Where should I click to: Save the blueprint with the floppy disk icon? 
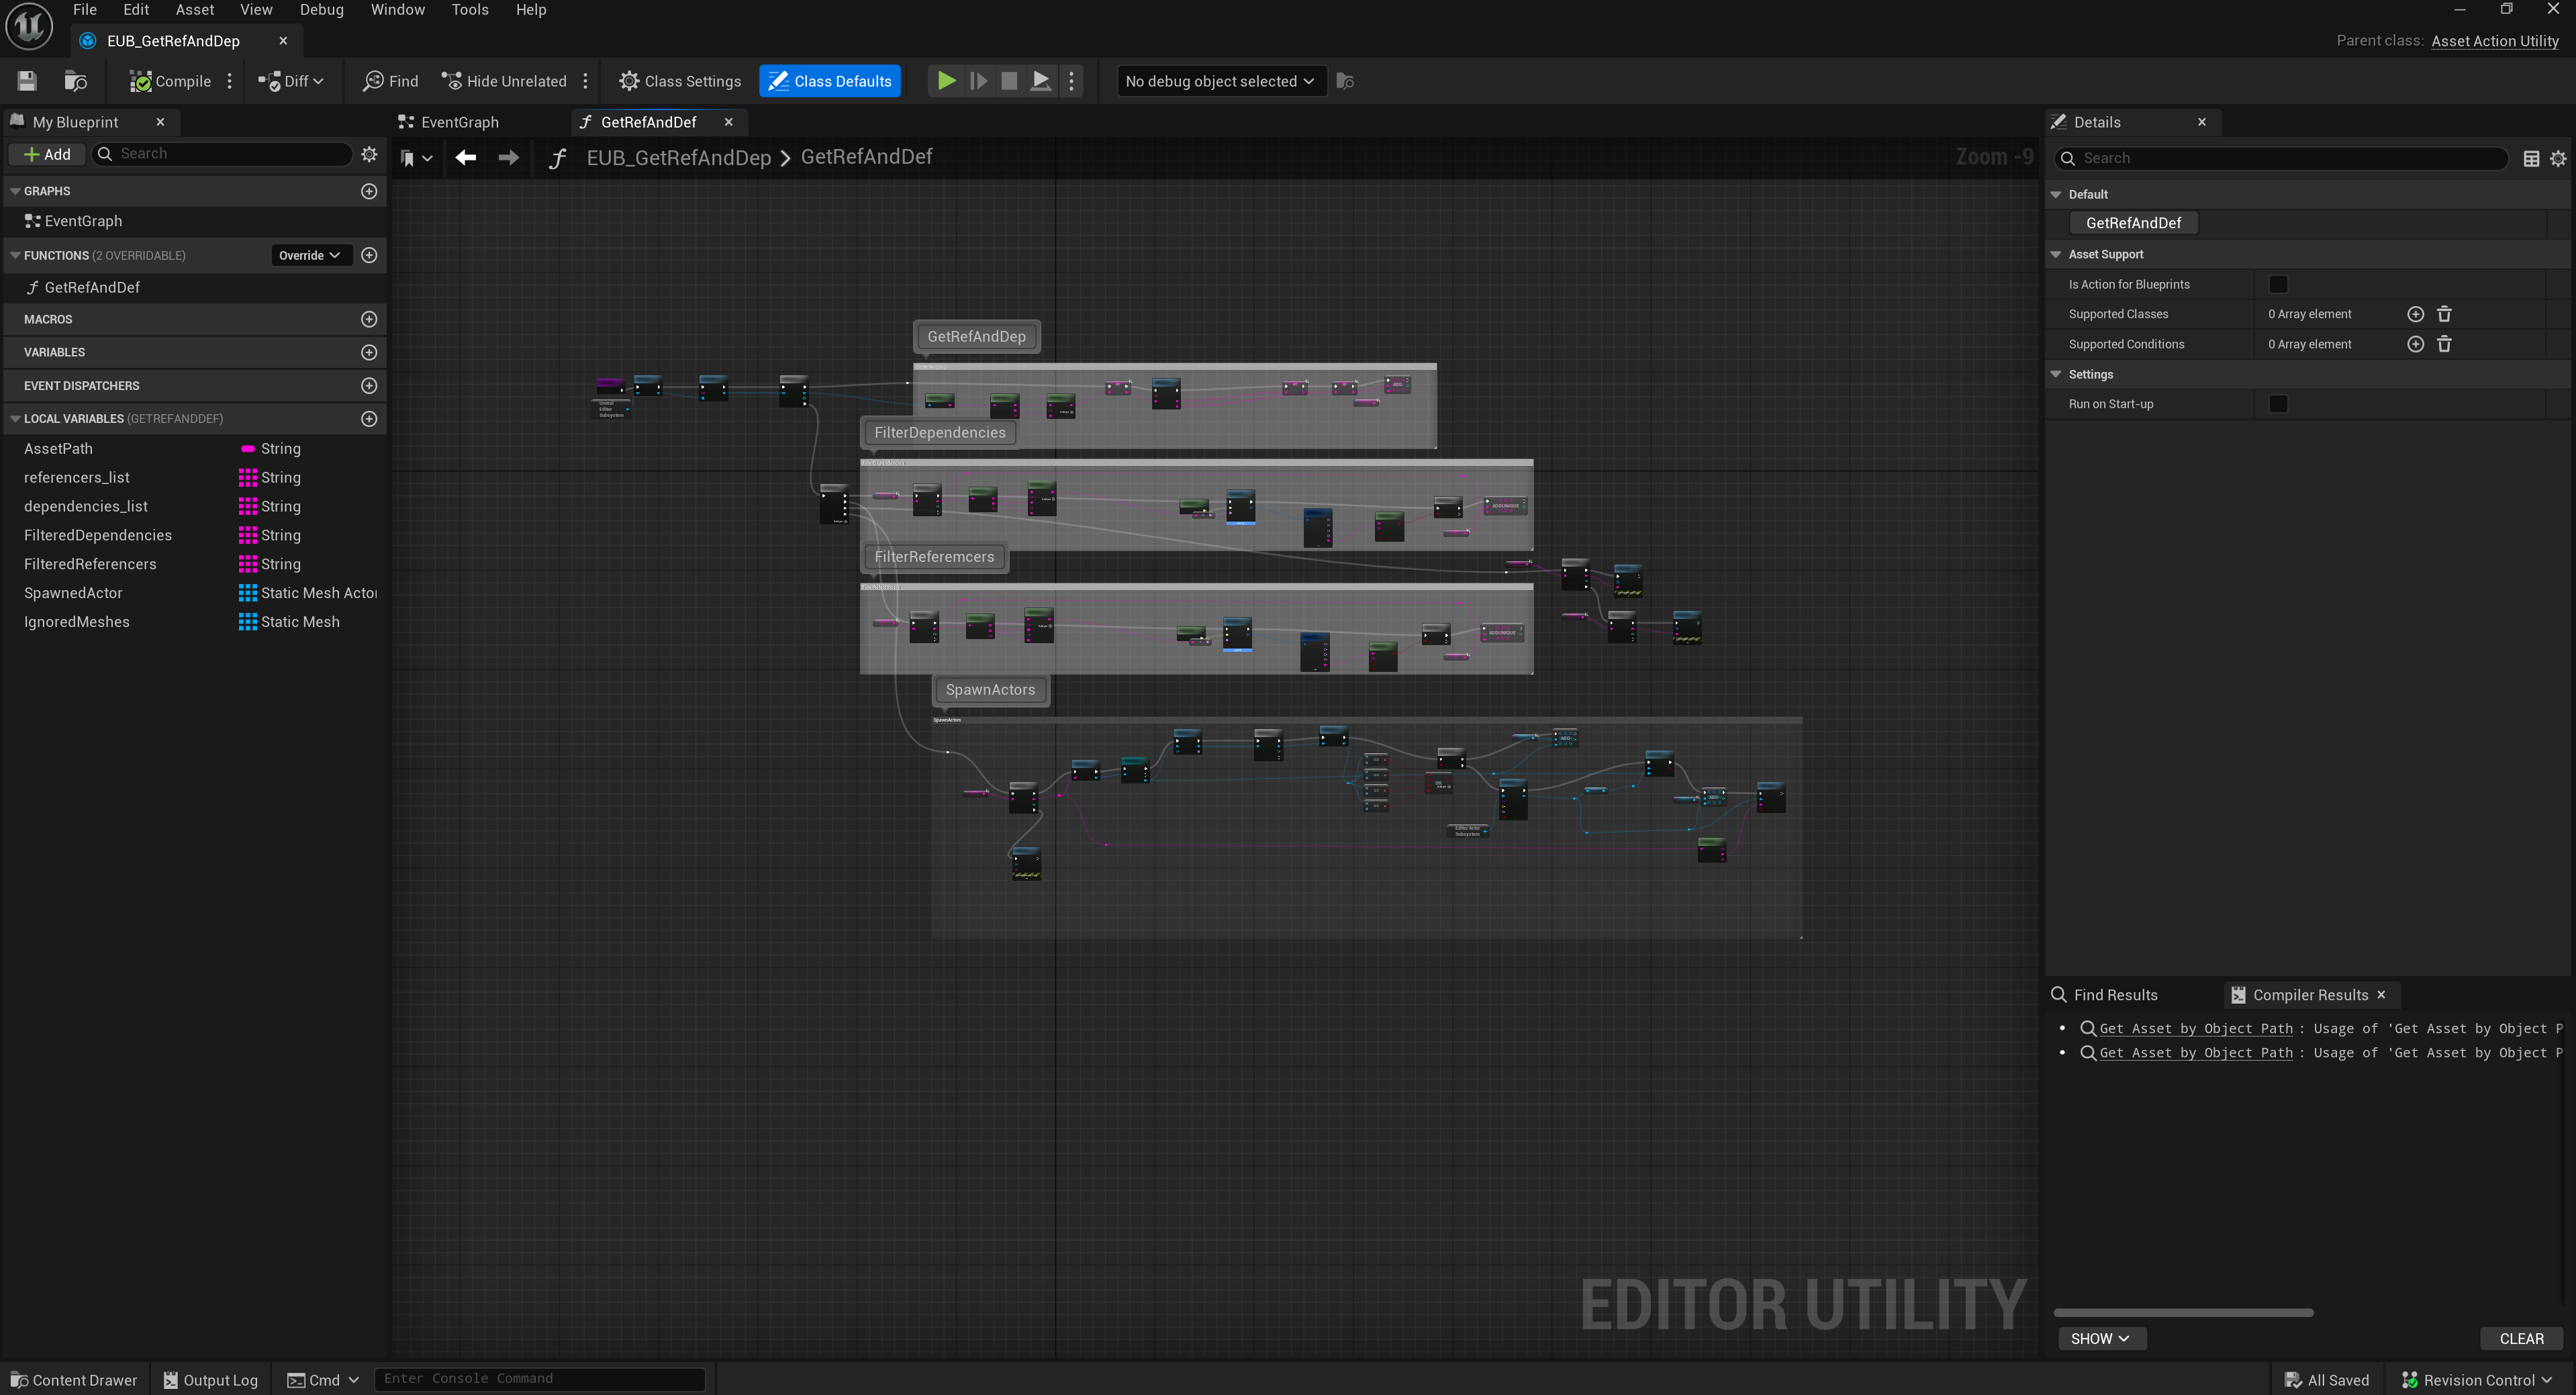click(27, 81)
